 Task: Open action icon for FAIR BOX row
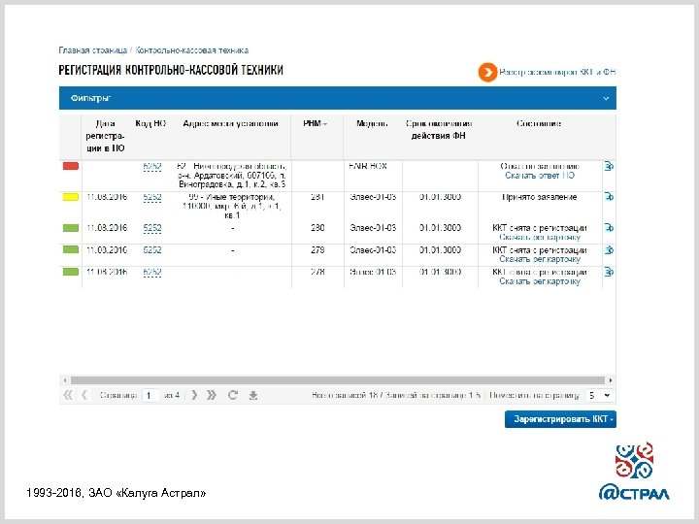(x=609, y=166)
